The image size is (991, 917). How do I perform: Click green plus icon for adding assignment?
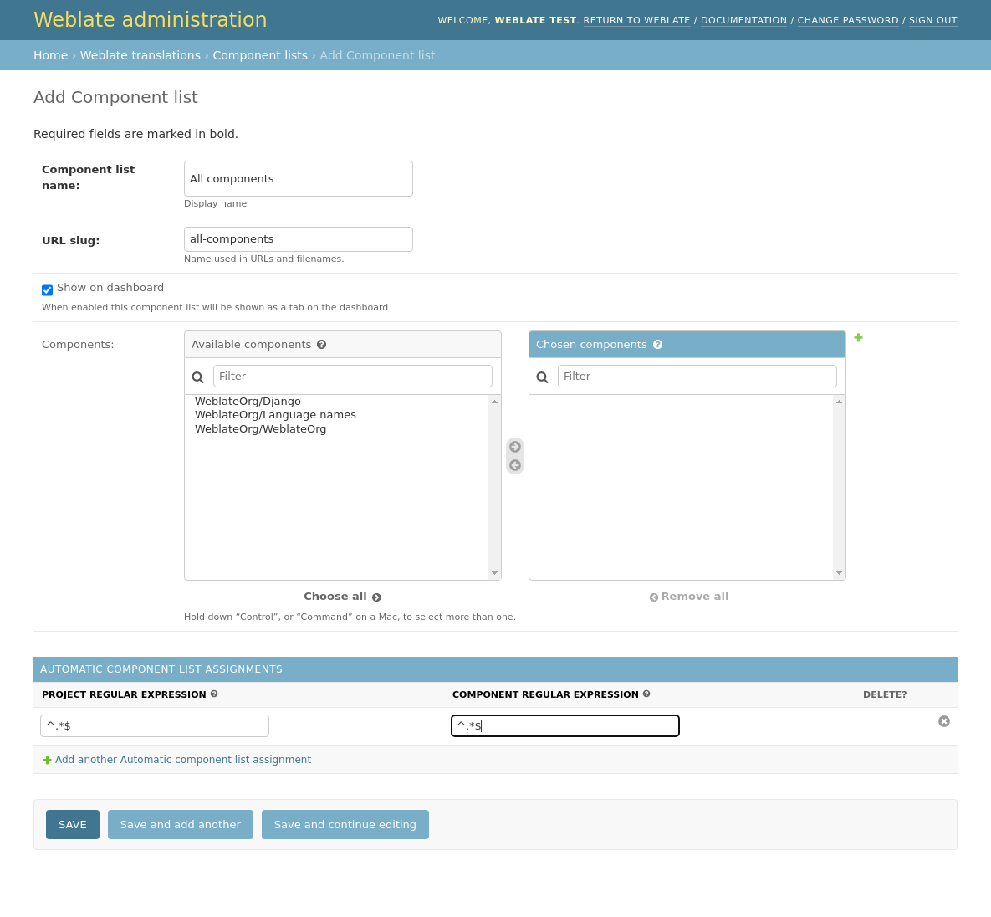click(47, 761)
